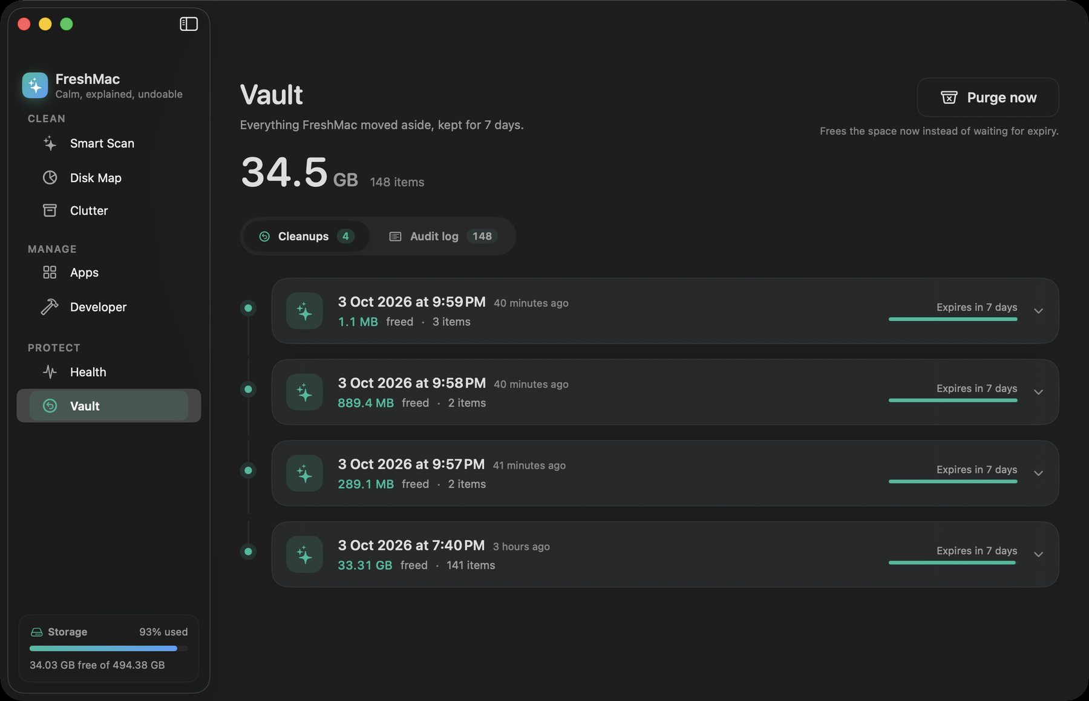Screen dimensions: 1089x701
Task: Click the '93% used' storage label
Action: click(163, 631)
